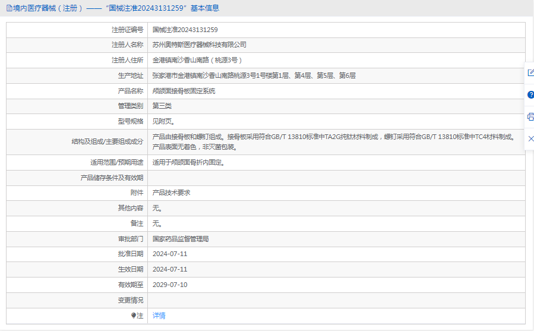
Task: Click the 见附页。 model specification value
Action: pos(164,121)
